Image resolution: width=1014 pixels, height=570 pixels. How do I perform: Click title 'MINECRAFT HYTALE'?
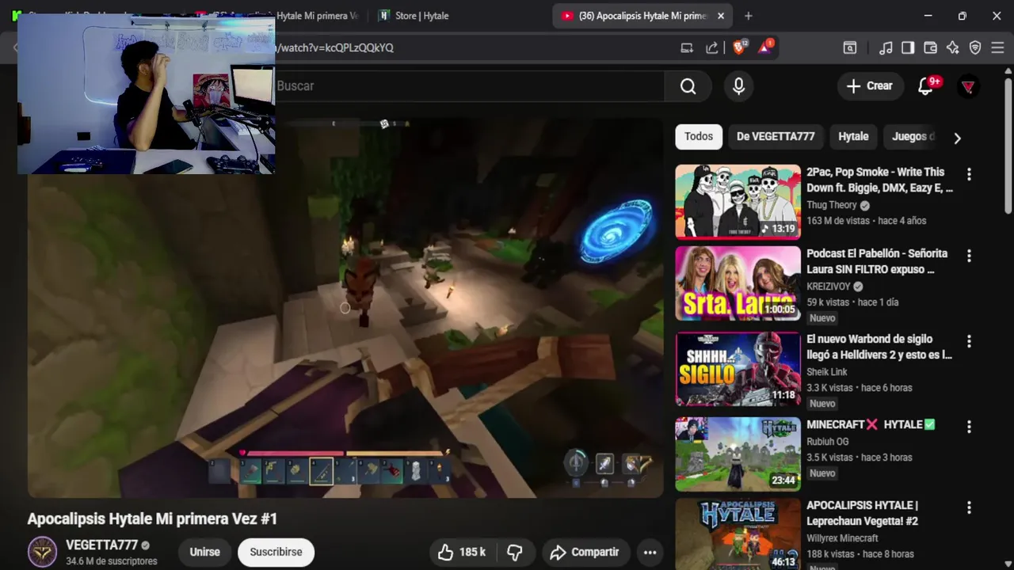(871, 424)
